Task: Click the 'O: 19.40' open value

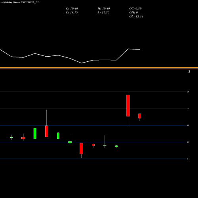Action: (x=72, y=9)
